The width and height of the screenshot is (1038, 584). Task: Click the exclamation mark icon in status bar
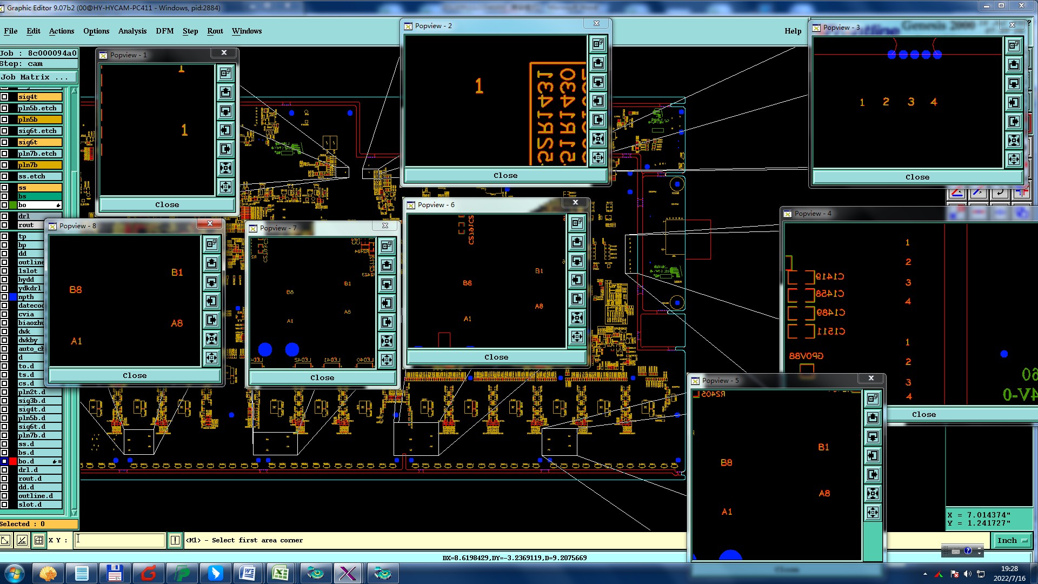[x=175, y=540]
